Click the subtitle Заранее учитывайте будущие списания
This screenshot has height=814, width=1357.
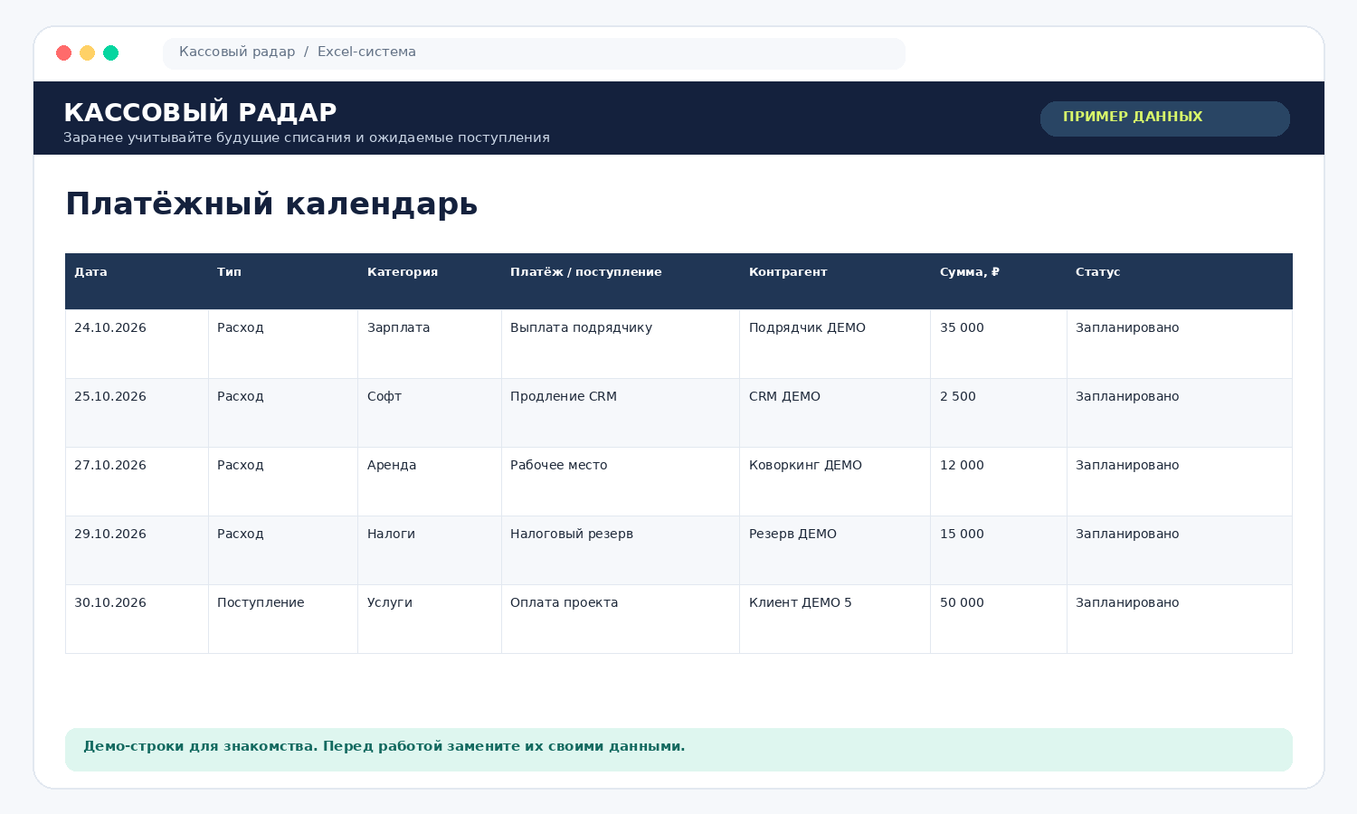tap(307, 137)
